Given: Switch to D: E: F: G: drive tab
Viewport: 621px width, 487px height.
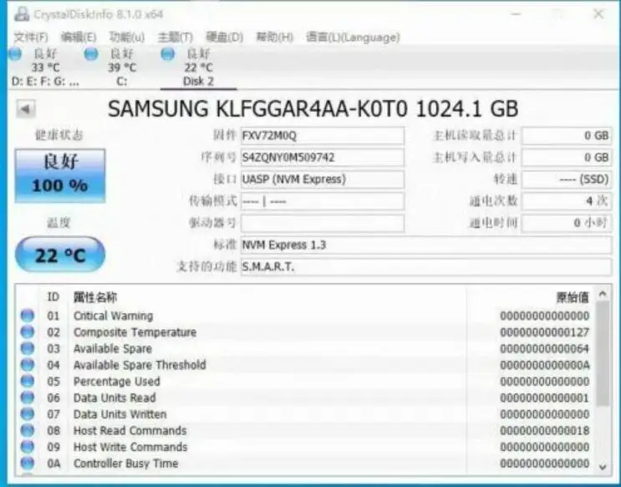Looking at the screenshot, I should click(x=45, y=68).
